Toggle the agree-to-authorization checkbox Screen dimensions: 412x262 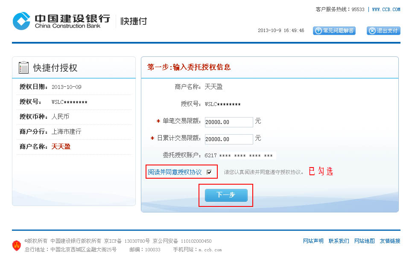click(x=209, y=172)
